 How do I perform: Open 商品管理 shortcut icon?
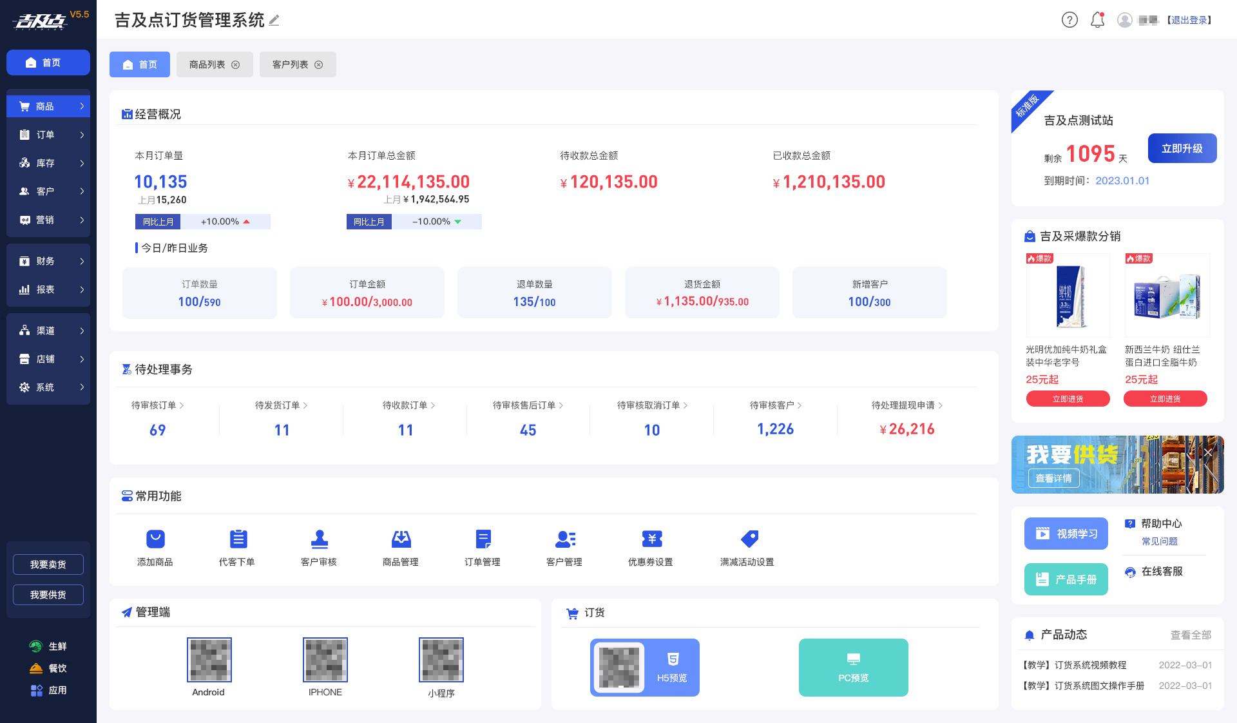coord(401,538)
